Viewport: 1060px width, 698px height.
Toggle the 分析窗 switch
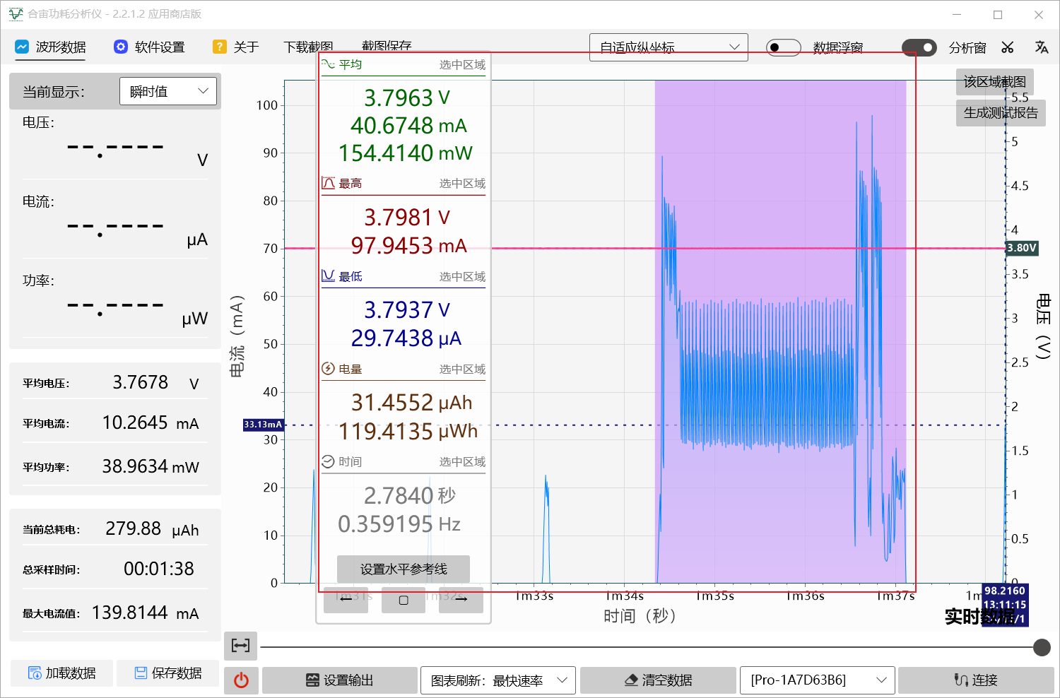pyautogui.click(x=919, y=47)
